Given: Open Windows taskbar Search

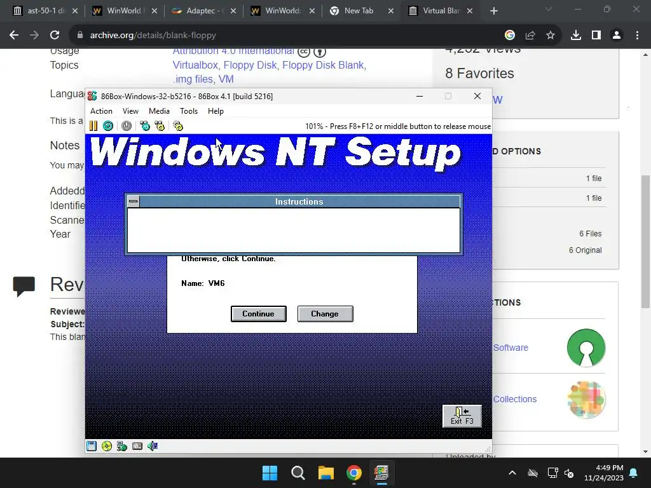Looking at the screenshot, I should [298, 473].
